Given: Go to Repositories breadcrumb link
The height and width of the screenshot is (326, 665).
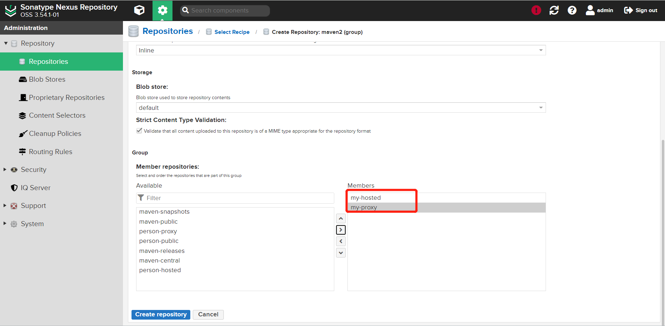Looking at the screenshot, I should click(x=167, y=31).
